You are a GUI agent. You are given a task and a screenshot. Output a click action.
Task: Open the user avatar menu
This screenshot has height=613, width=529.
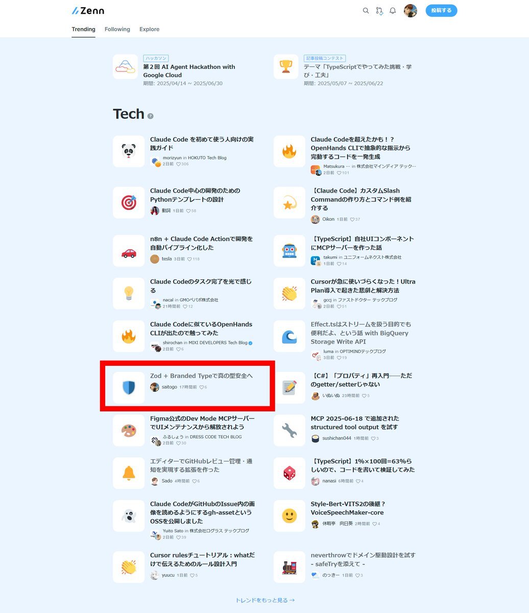tap(411, 11)
